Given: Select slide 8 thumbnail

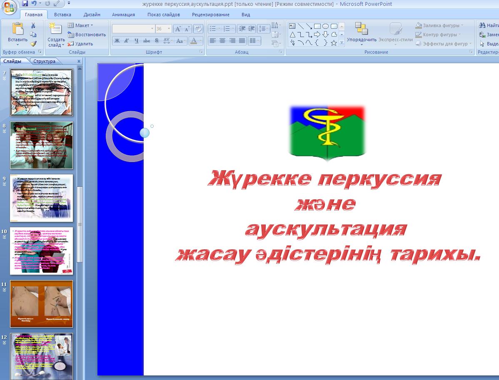Looking at the screenshot, I should point(41,145).
